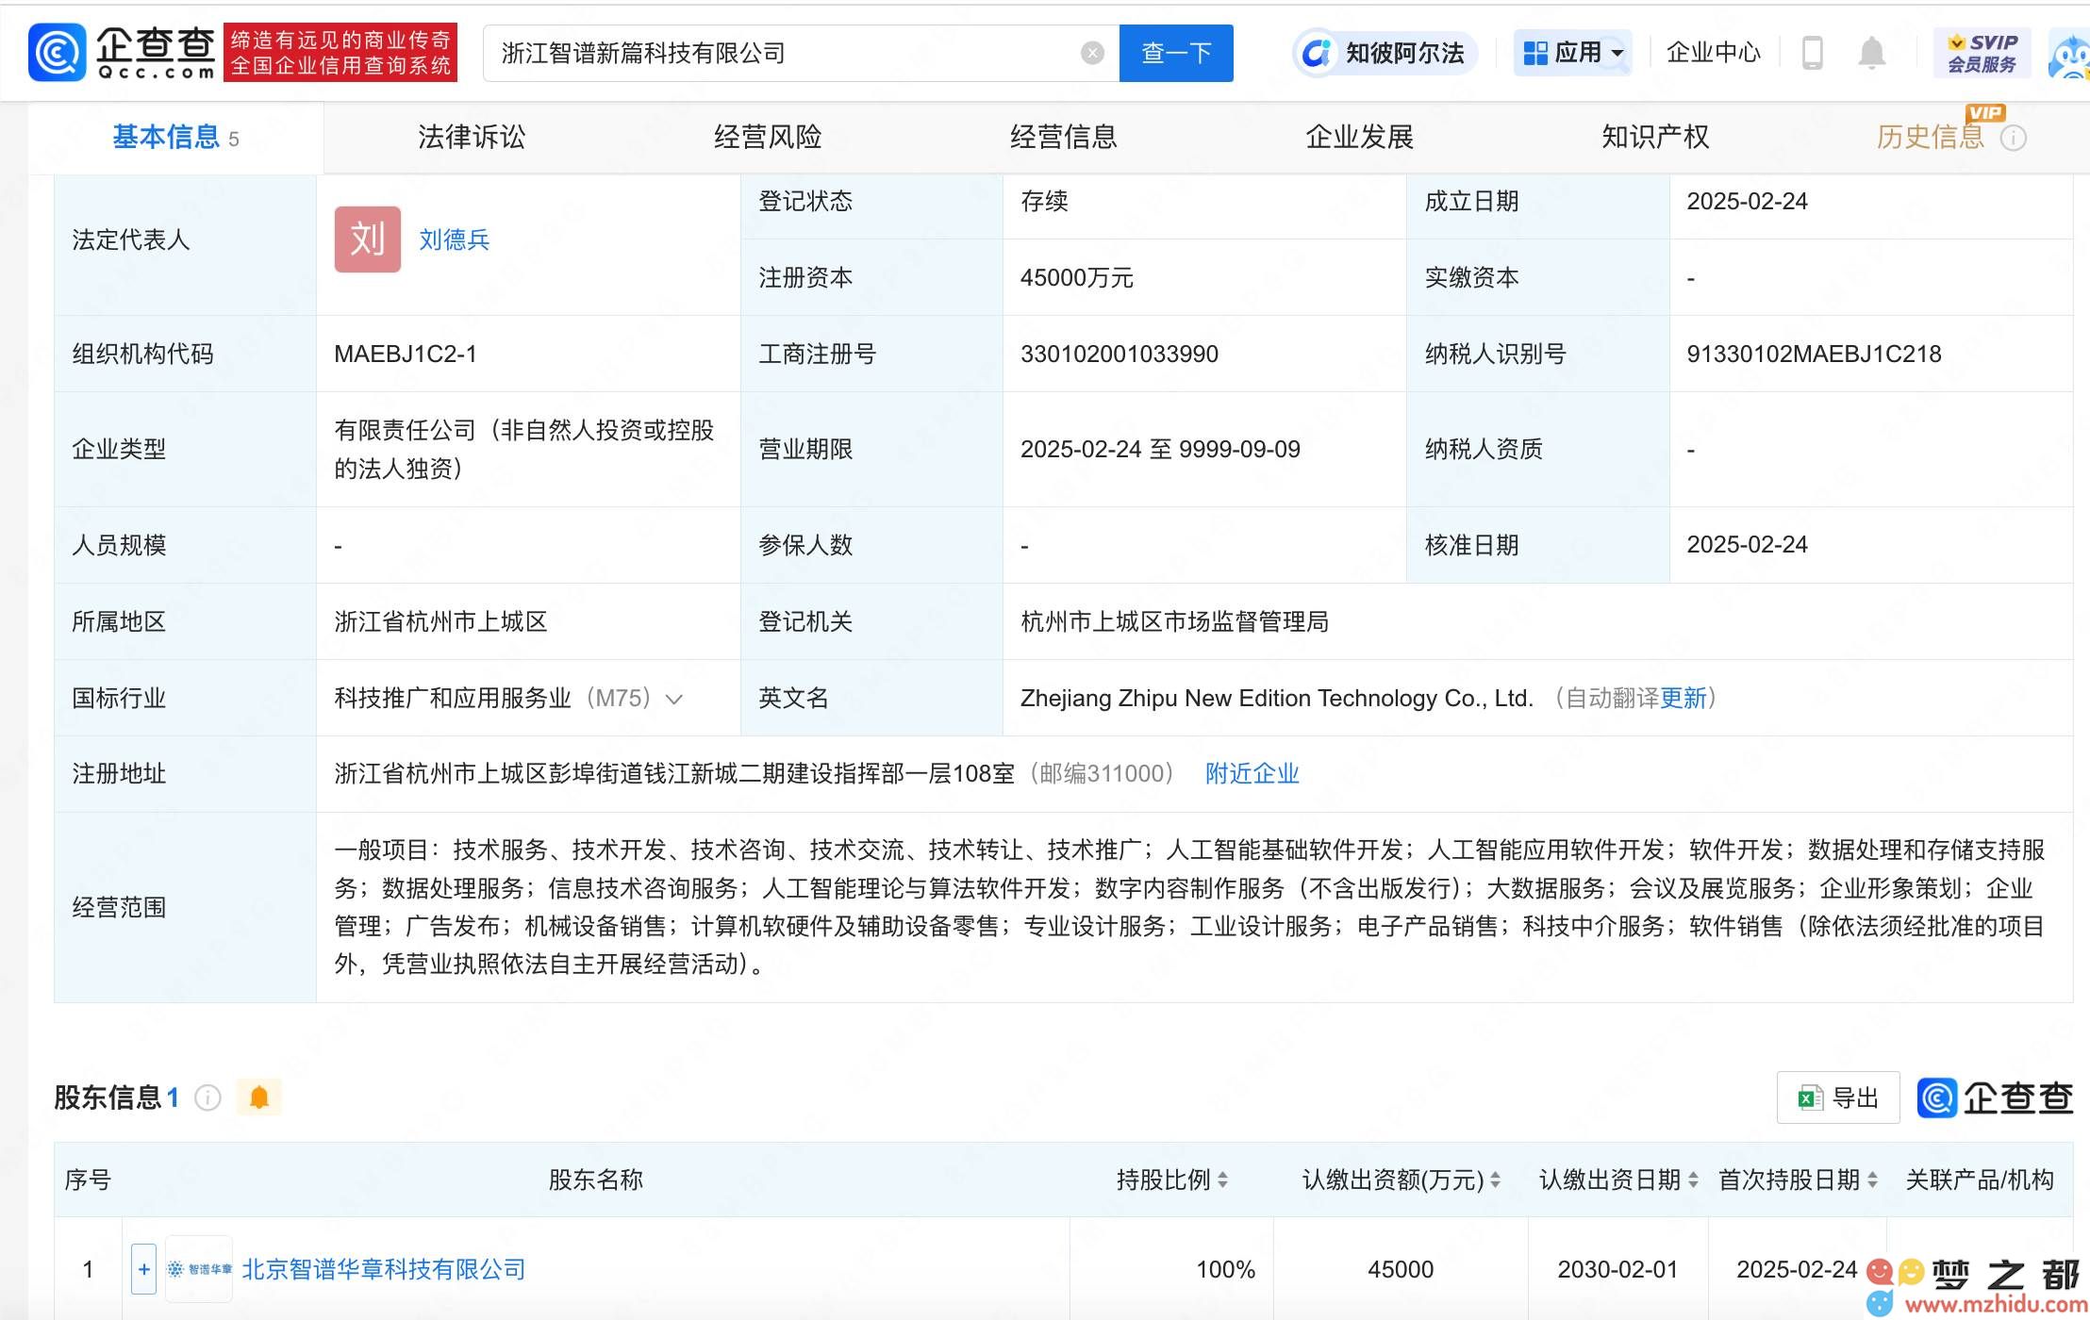The width and height of the screenshot is (2090, 1320).
Task: Click the 刘 avatar of the legal representative
Action: [367, 239]
